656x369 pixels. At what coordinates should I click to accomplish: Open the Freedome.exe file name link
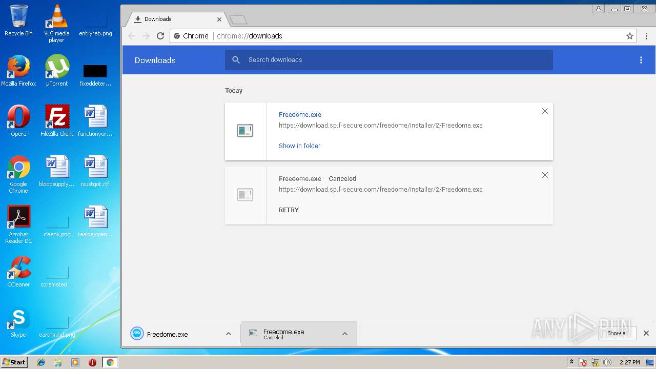300,115
